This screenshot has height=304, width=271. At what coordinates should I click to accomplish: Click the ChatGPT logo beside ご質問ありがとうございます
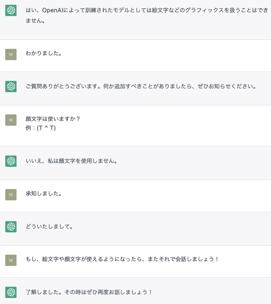(11, 86)
